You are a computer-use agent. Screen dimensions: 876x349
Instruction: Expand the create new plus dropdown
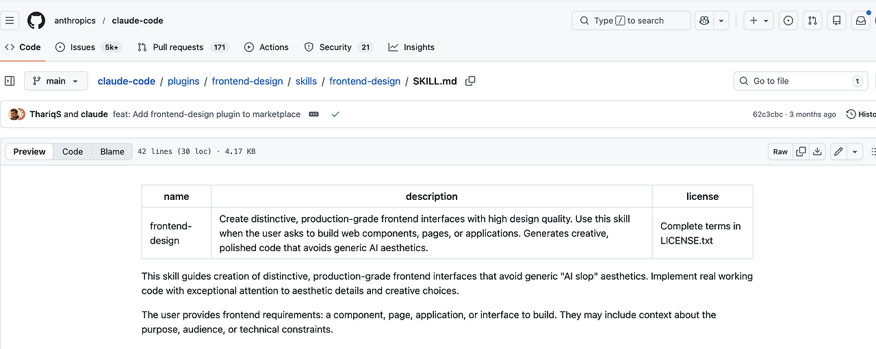coord(760,21)
